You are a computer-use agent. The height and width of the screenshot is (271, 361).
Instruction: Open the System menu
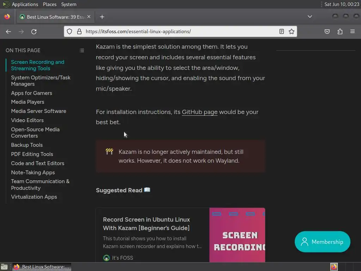click(x=69, y=4)
